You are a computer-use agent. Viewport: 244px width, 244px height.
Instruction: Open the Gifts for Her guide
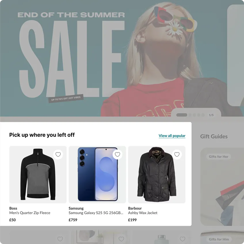tap(218, 157)
